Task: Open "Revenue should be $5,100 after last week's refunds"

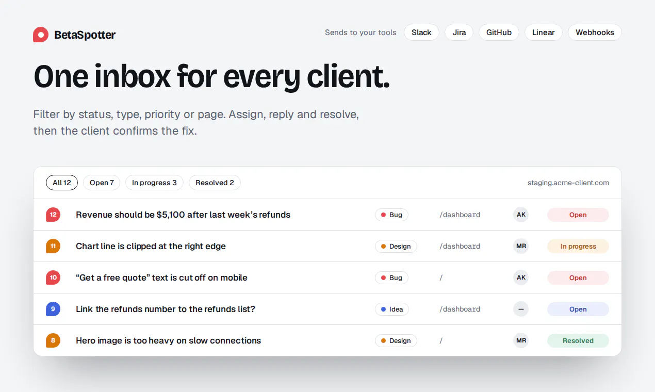Action: (183, 215)
